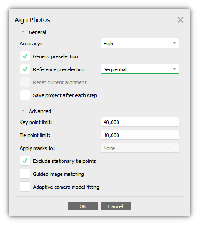Open the Accuracy dropdown
This screenshot has width=199, height=225.
point(140,43)
